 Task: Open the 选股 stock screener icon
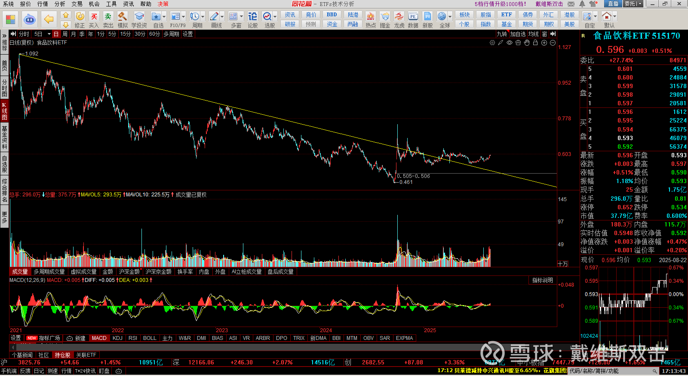267,16
